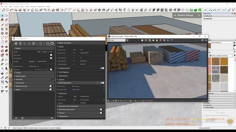The width and height of the screenshot is (236, 132).
Task: Expand the Camera section
Action: (34, 73)
